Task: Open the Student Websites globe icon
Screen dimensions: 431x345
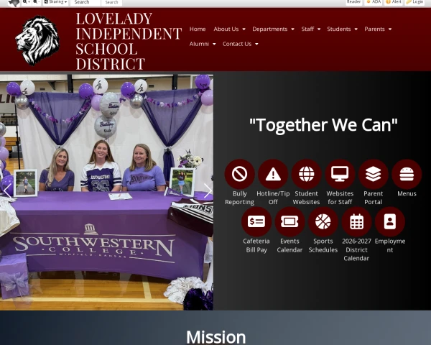Action: [306, 174]
